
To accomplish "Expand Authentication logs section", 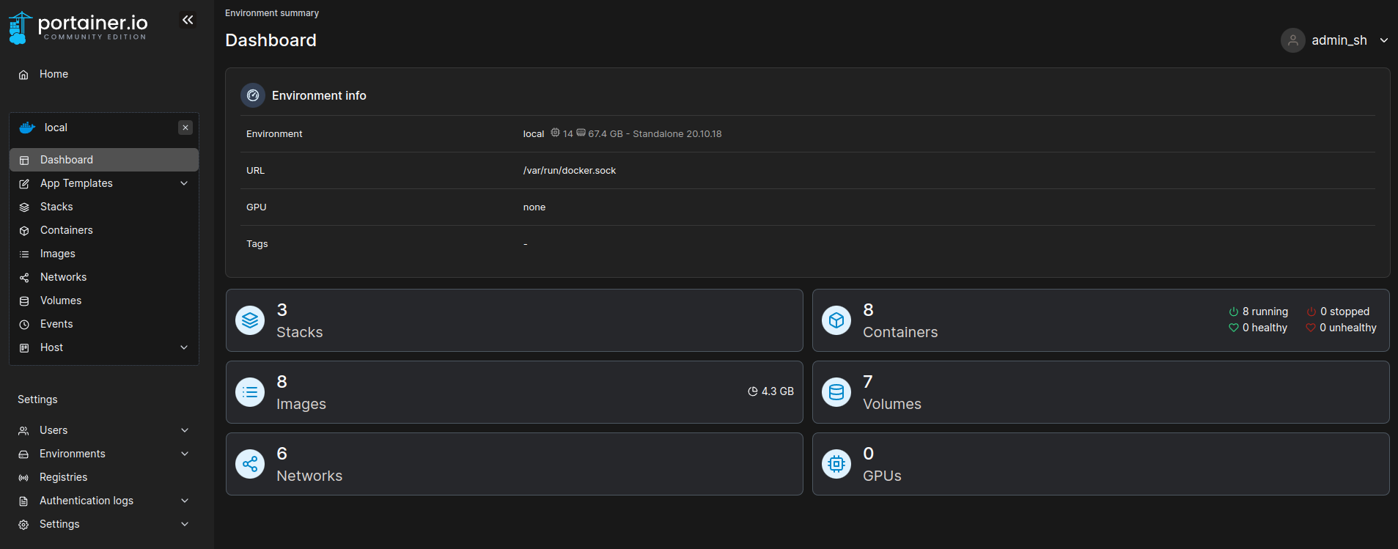I will pyautogui.click(x=185, y=501).
